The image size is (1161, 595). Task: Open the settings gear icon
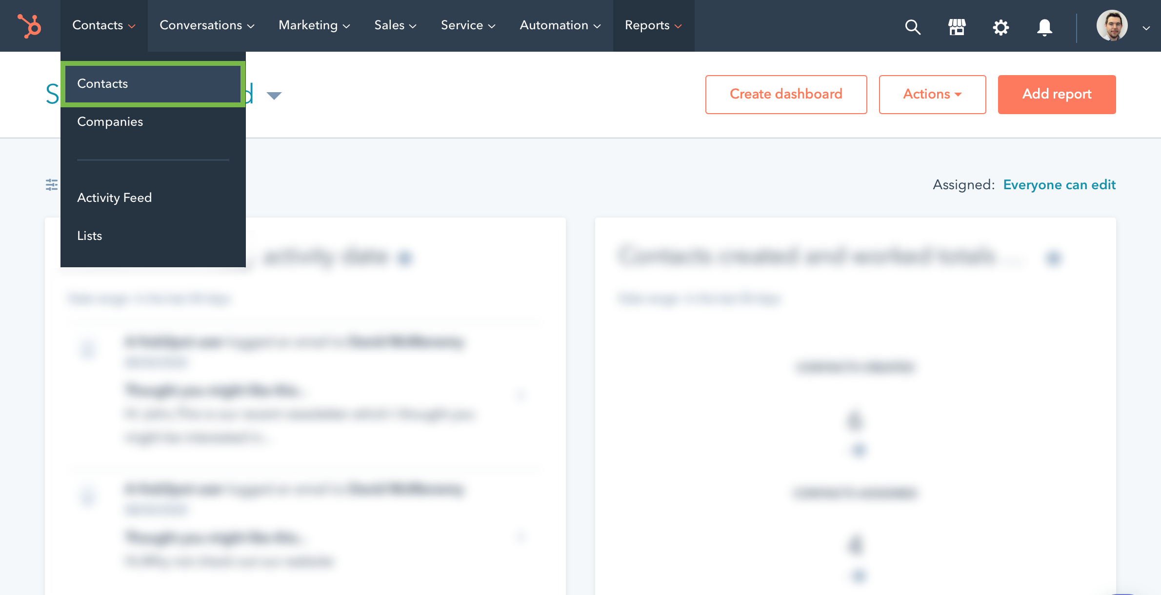click(x=1001, y=27)
